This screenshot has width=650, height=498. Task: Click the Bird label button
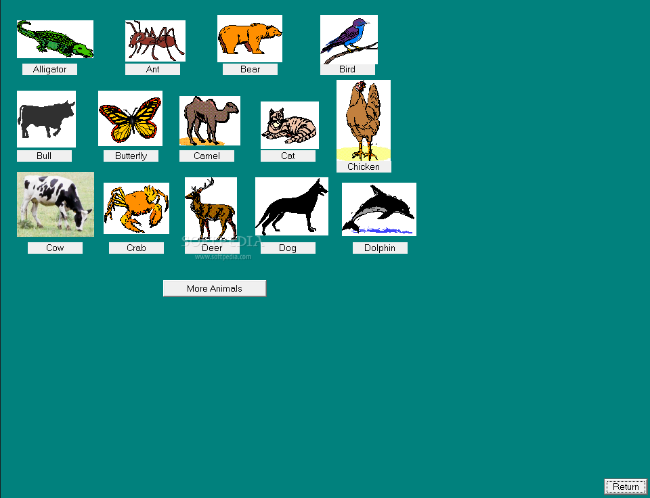tap(347, 69)
